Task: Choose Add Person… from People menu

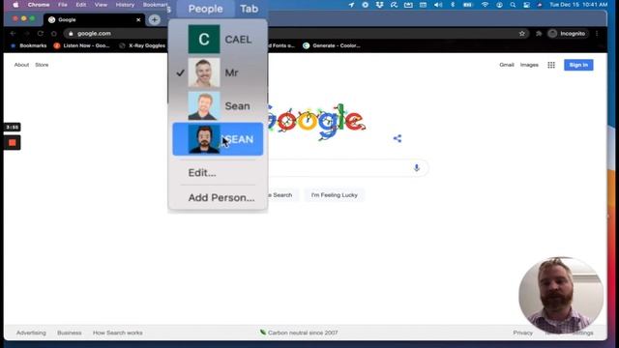Action: pos(221,197)
